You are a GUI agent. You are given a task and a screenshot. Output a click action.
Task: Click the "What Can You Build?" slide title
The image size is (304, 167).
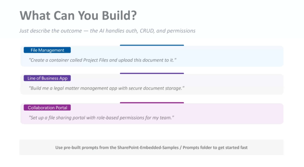click(x=78, y=15)
